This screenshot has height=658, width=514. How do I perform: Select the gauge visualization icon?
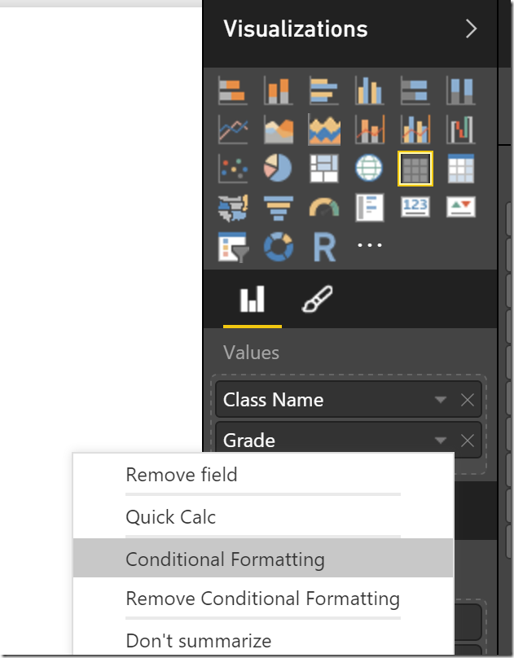[324, 208]
